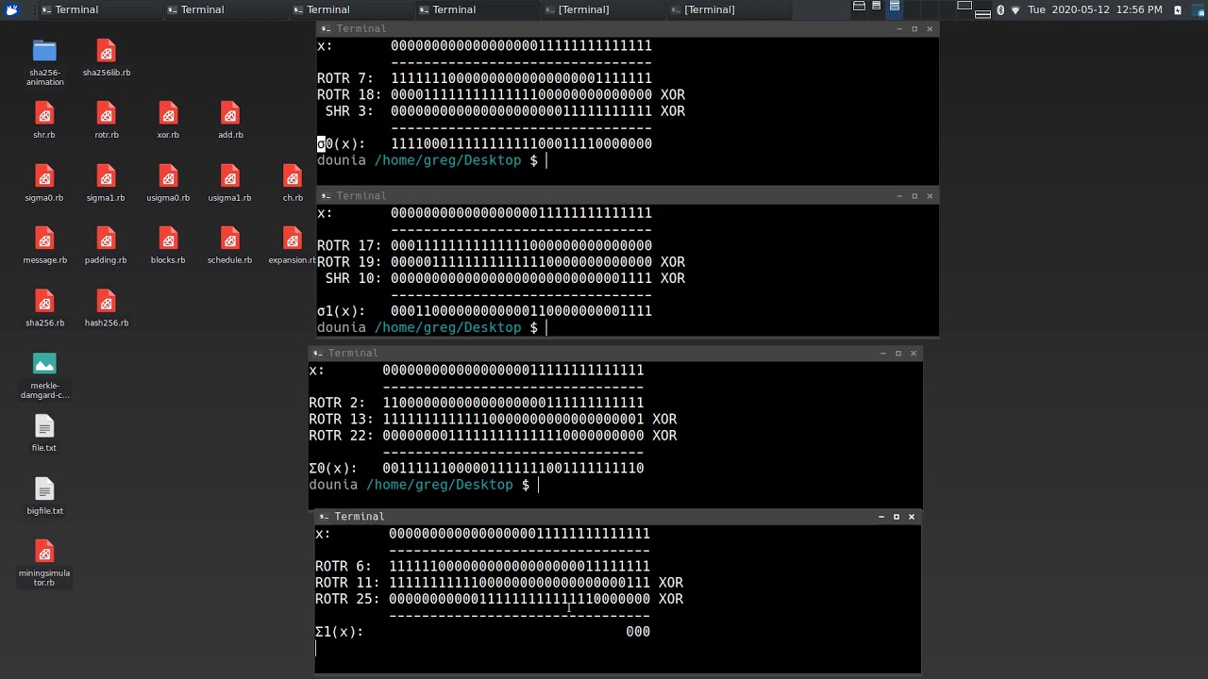Click the Bluetooth tray icon
This screenshot has width=1208, height=679.
(x=1000, y=9)
